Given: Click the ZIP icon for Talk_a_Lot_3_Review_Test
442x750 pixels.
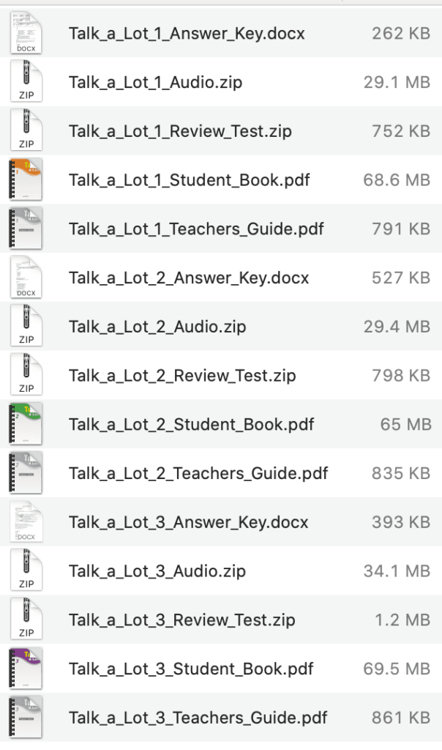Looking at the screenshot, I should 26,620.
